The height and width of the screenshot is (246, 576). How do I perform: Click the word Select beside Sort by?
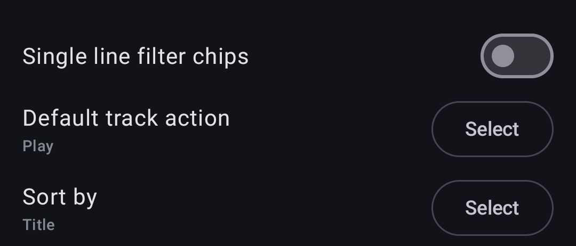pyautogui.click(x=492, y=208)
